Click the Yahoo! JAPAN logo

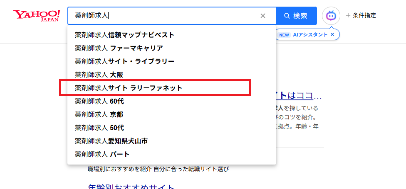[37, 16]
